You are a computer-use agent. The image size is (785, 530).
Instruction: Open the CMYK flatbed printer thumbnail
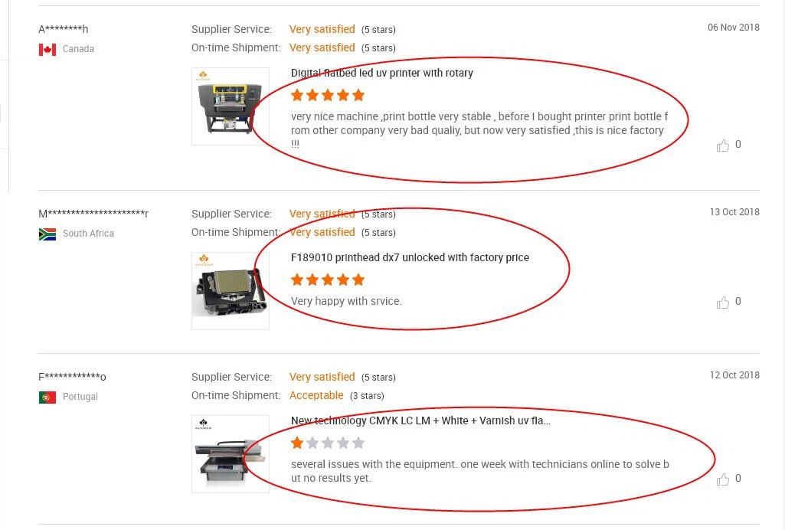click(231, 454)
